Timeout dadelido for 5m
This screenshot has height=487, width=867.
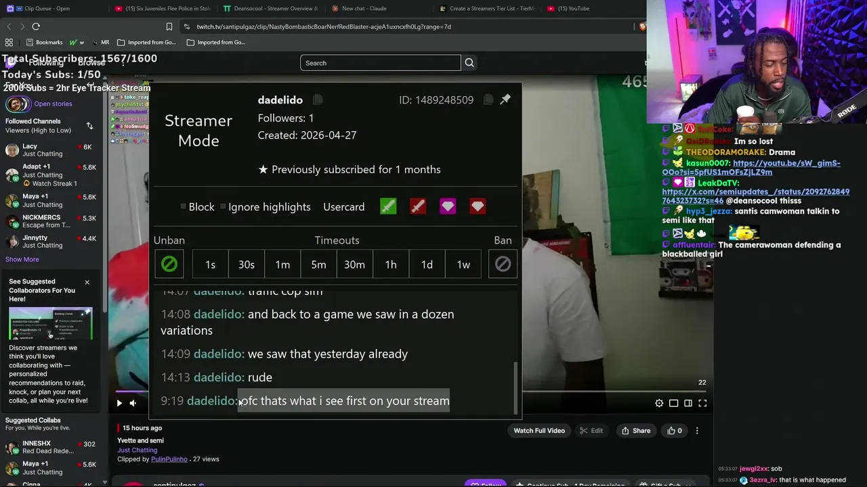[x=318, y=264]
